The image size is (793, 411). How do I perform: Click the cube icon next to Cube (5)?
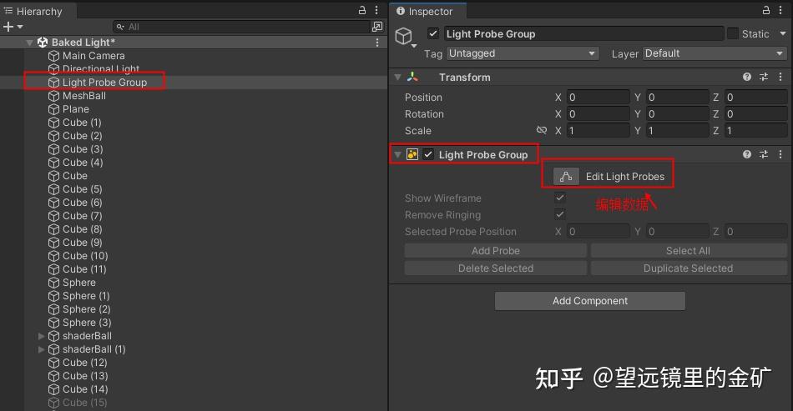click(53, 189)
